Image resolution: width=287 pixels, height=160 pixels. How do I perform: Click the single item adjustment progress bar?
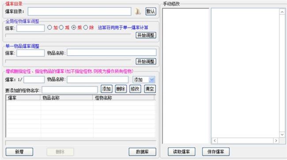(x=68, y=61)
